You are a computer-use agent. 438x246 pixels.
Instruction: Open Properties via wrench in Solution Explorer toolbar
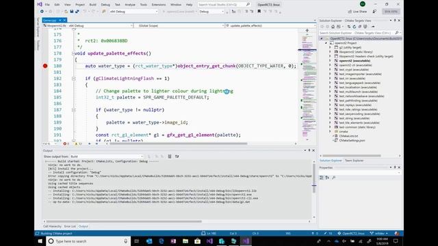pos(373,27)
